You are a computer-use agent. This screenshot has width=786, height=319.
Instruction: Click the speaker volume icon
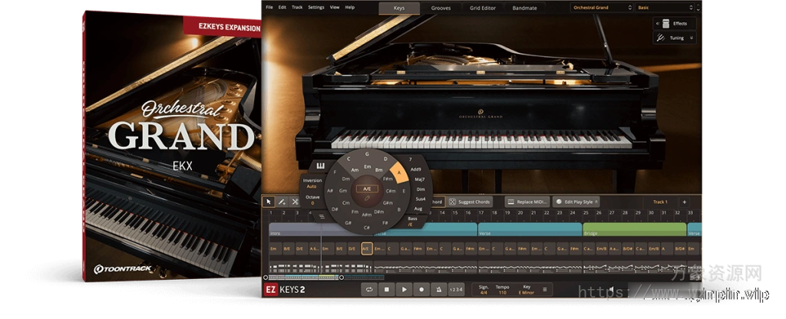(612, 289)
